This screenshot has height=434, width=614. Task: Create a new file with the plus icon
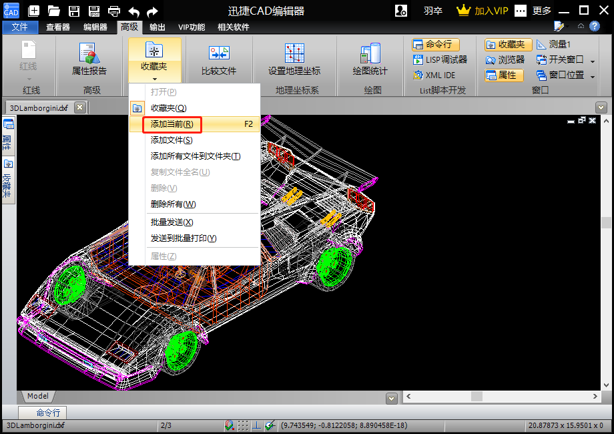pyautogui.click(x=34, y=11)
